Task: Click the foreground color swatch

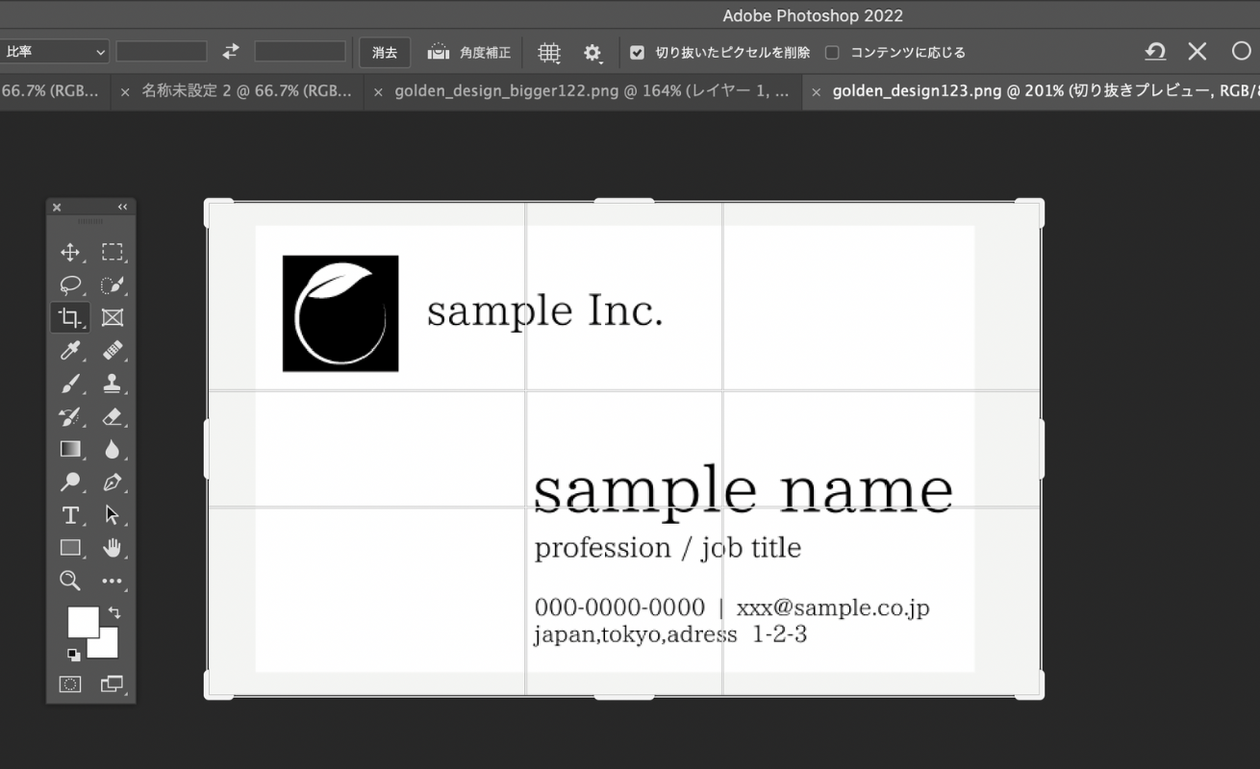Action: (x=83, y=622)
